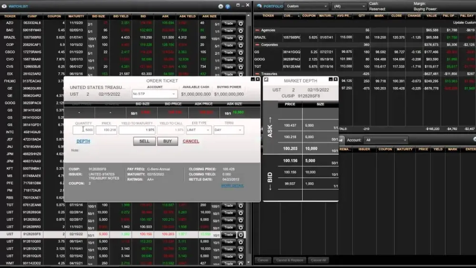Screen dimensions: 476x268
Task: Open settings gear for TGT watchlist row
Action: [241, 206]
